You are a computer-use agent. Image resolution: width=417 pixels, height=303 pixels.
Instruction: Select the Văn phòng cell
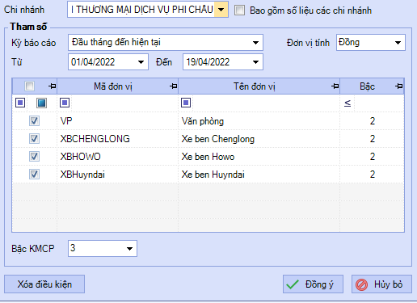pos(259,121)
